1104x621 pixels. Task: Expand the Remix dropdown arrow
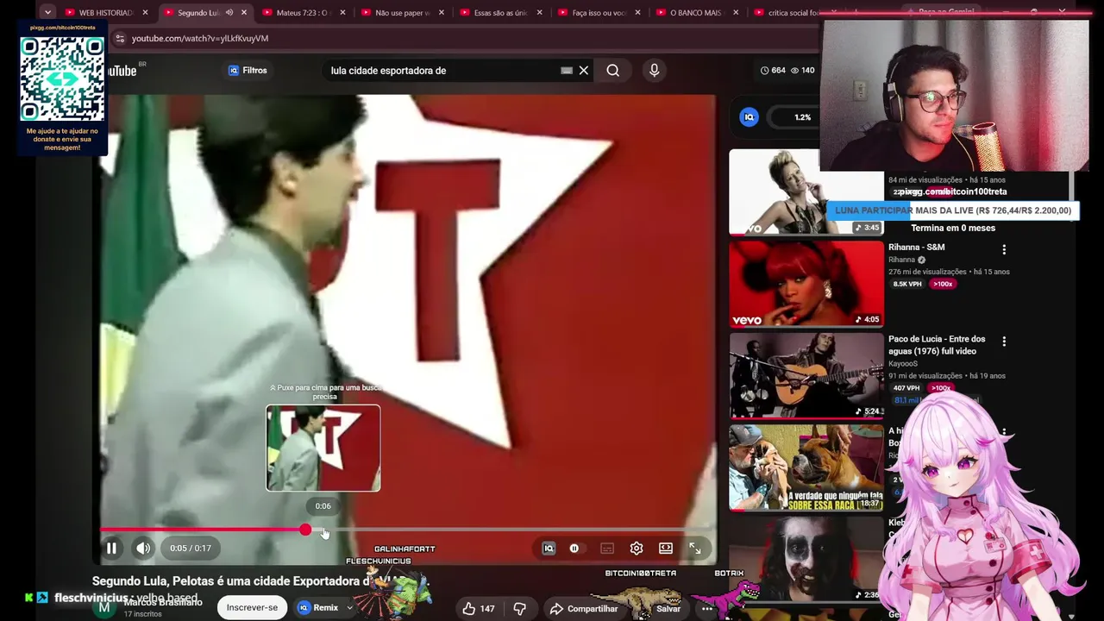coord(349,608)
